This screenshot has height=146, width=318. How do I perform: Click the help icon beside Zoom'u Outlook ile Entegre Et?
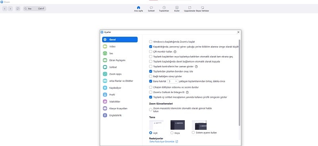click(x=187, y=92)
